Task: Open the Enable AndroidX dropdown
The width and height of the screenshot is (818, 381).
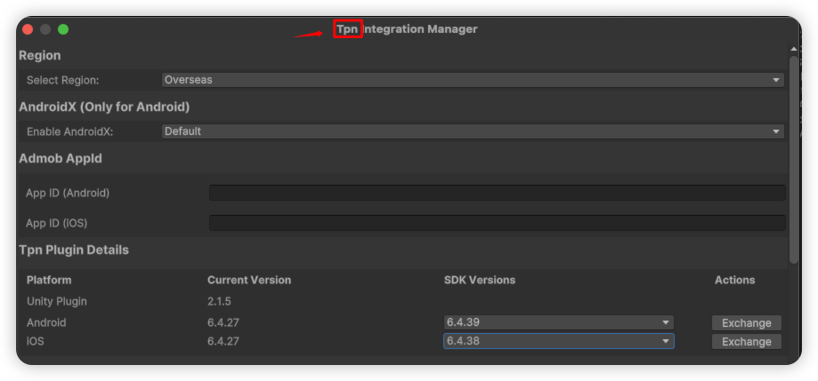Action: pos(472,131)
